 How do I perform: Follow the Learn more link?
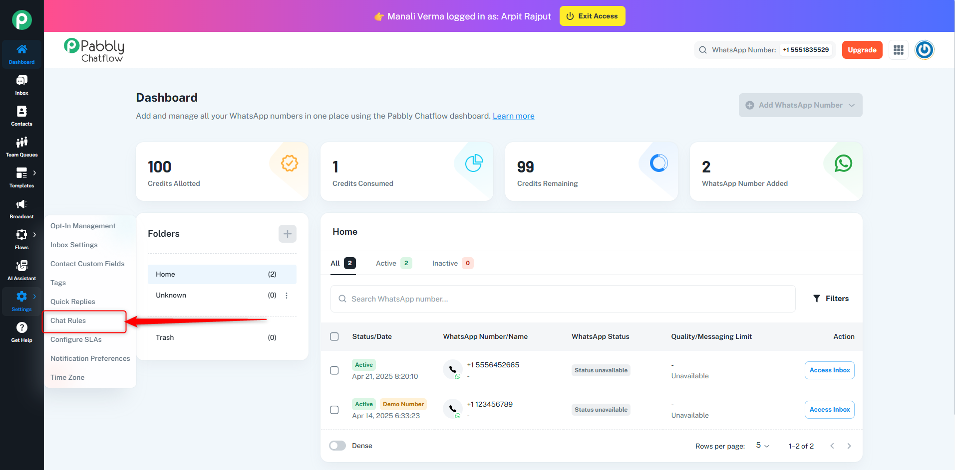click(513, 116)
